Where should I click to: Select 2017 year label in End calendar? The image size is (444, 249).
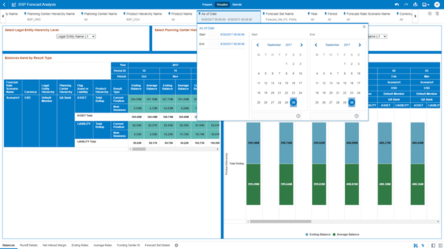coord(347,45)
